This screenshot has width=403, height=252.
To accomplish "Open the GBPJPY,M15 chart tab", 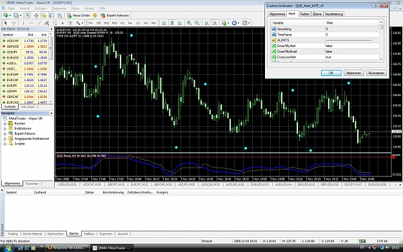I will 116,185.
